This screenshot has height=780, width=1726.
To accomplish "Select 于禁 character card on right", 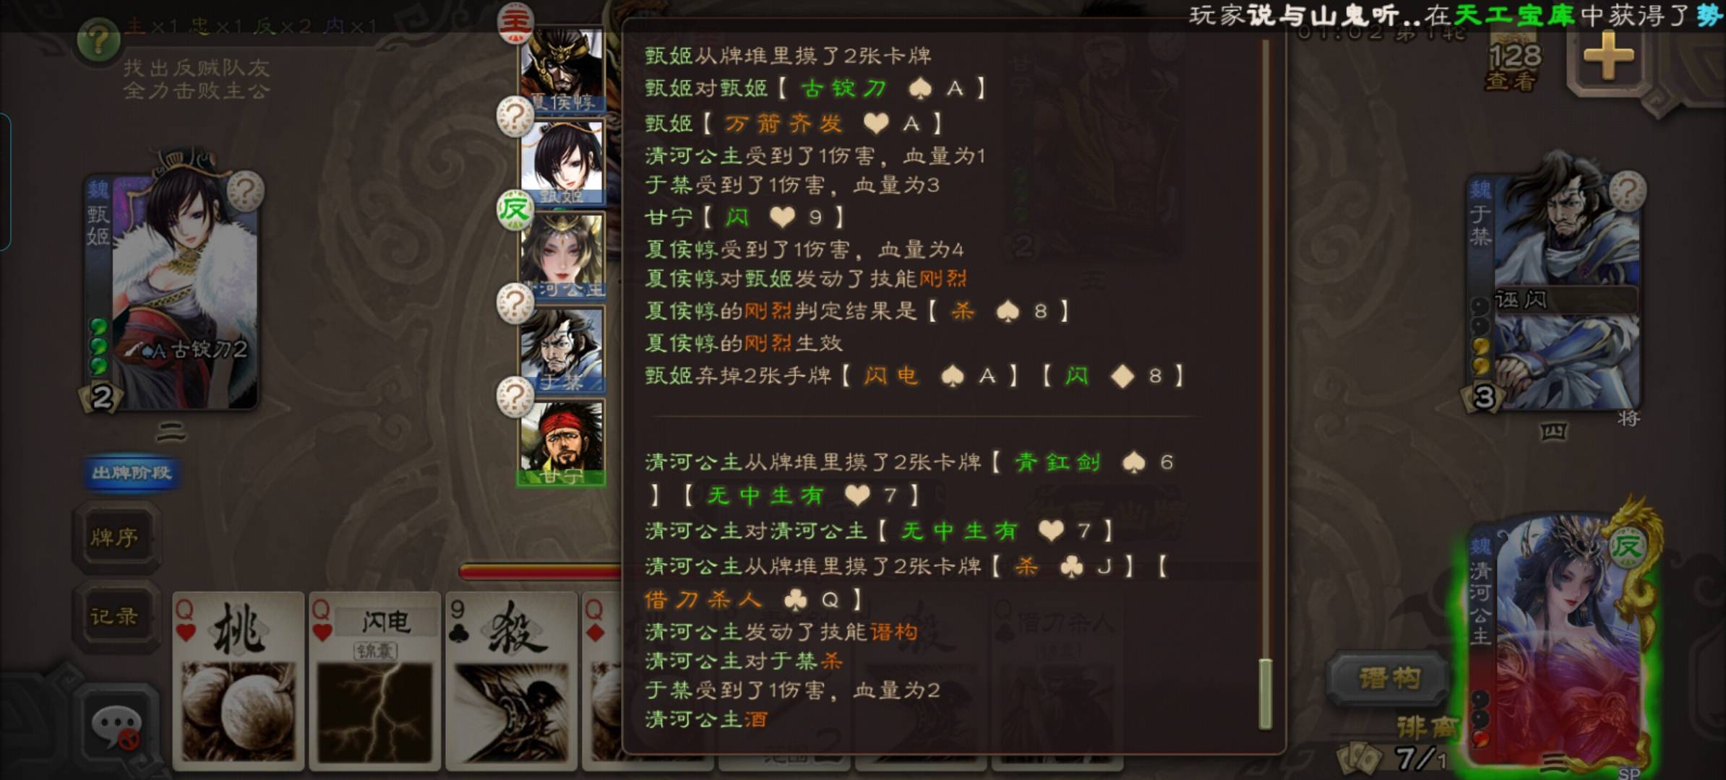I will click(1555, 289).
